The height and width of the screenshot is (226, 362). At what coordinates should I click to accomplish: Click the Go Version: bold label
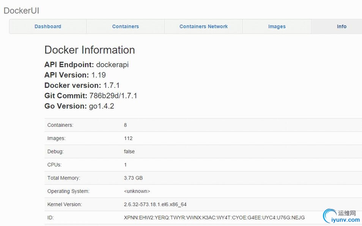point(66,106)
